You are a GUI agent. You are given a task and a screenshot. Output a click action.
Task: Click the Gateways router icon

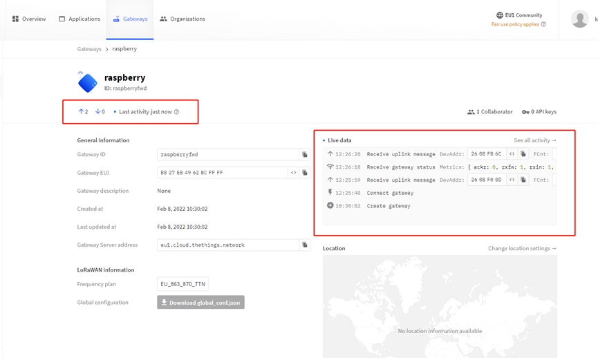pyautogui.click(x=116, y=19)
